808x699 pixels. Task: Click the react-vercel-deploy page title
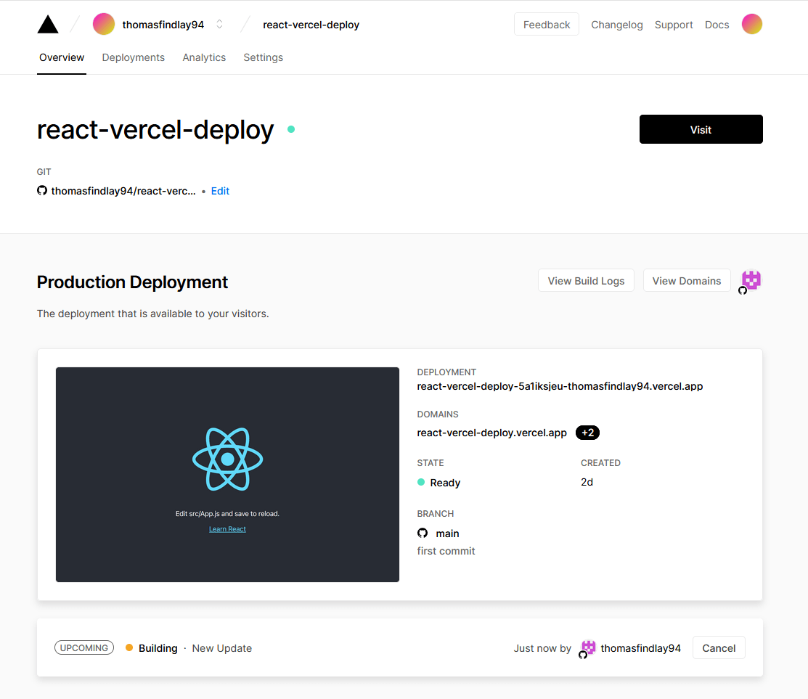click(155, 130)
